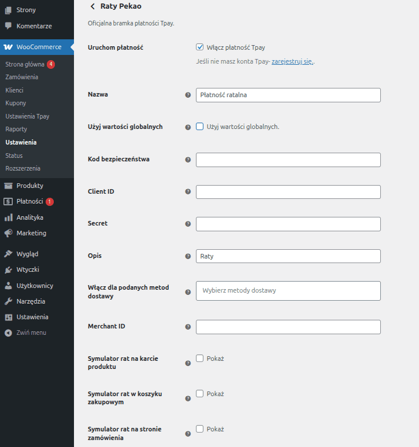Uncheck Włącz płatność Tpay checkbox
The width and height of the screenshot is (419, 447).
tap(200, 47)
